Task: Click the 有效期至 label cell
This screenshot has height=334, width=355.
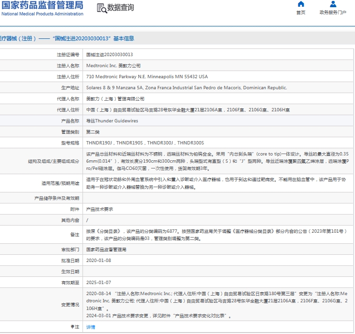Action: (x=70, y=283)
